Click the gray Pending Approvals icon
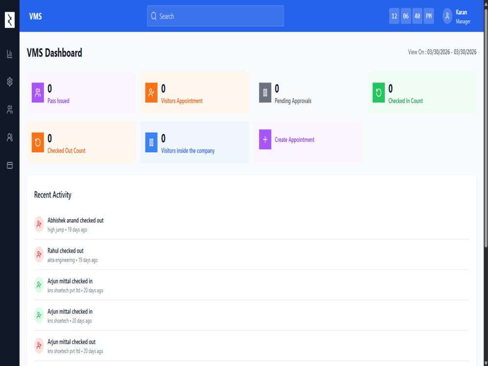 [x=265, y=93]
